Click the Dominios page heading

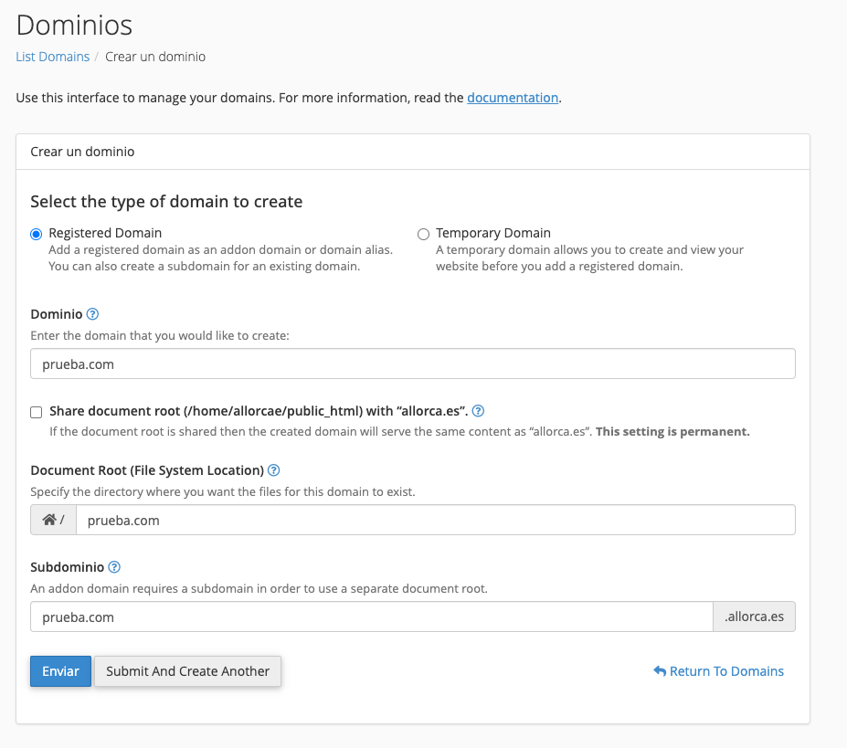click(74, 25)
